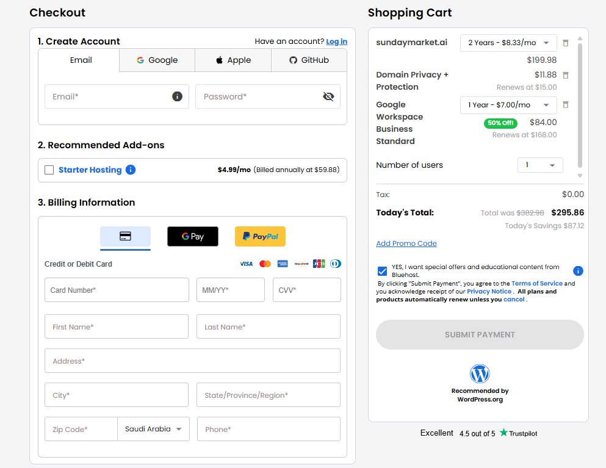Click the shopping cart scrollbar thumb
This screenshot has width=606, height=468.
[580, 106]
